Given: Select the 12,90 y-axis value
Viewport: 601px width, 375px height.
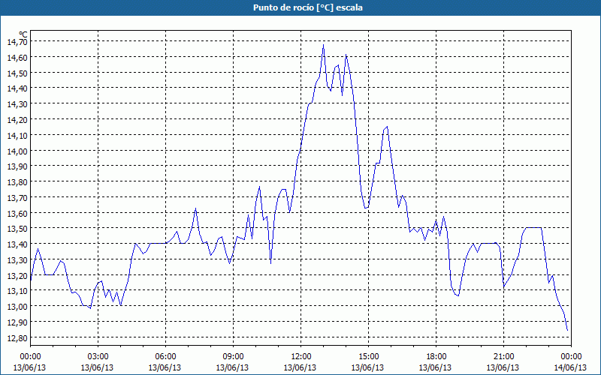Looking at the screenshot, I should point(17,322).
